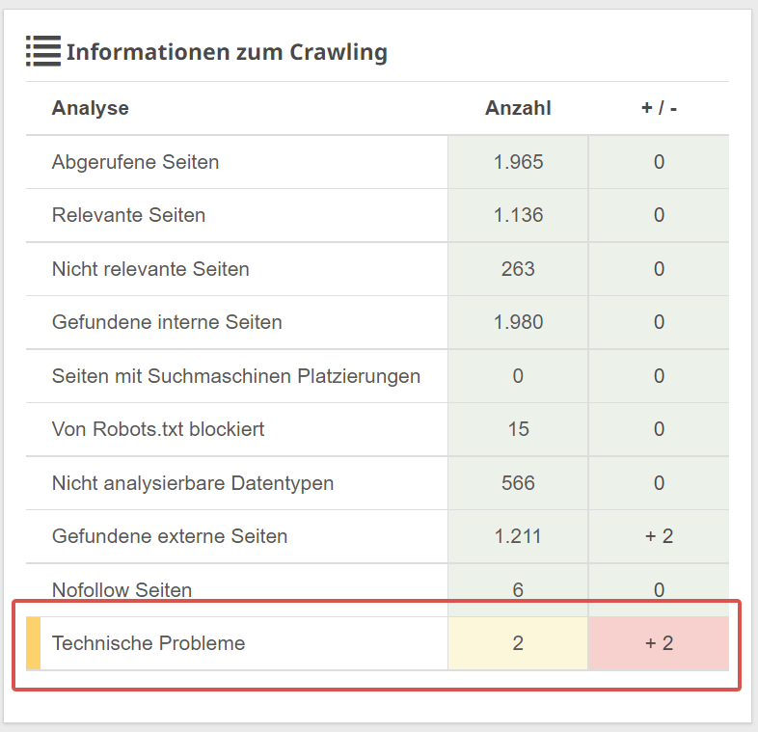Screen dimensions: 758x732
Task: Select the 'Gefundene externe Seiten' row
Action: point(377,536)
